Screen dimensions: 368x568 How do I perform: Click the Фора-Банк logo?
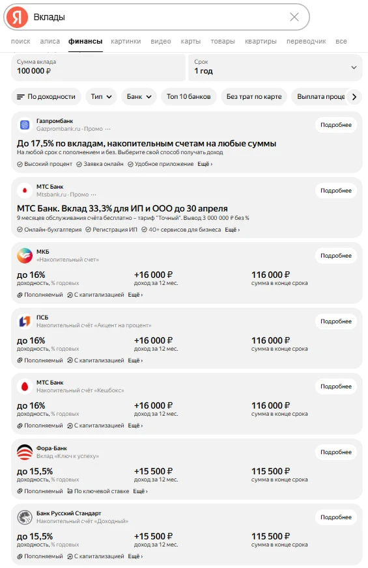[25, 452]
